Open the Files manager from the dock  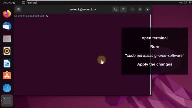[x=7, y=39]
